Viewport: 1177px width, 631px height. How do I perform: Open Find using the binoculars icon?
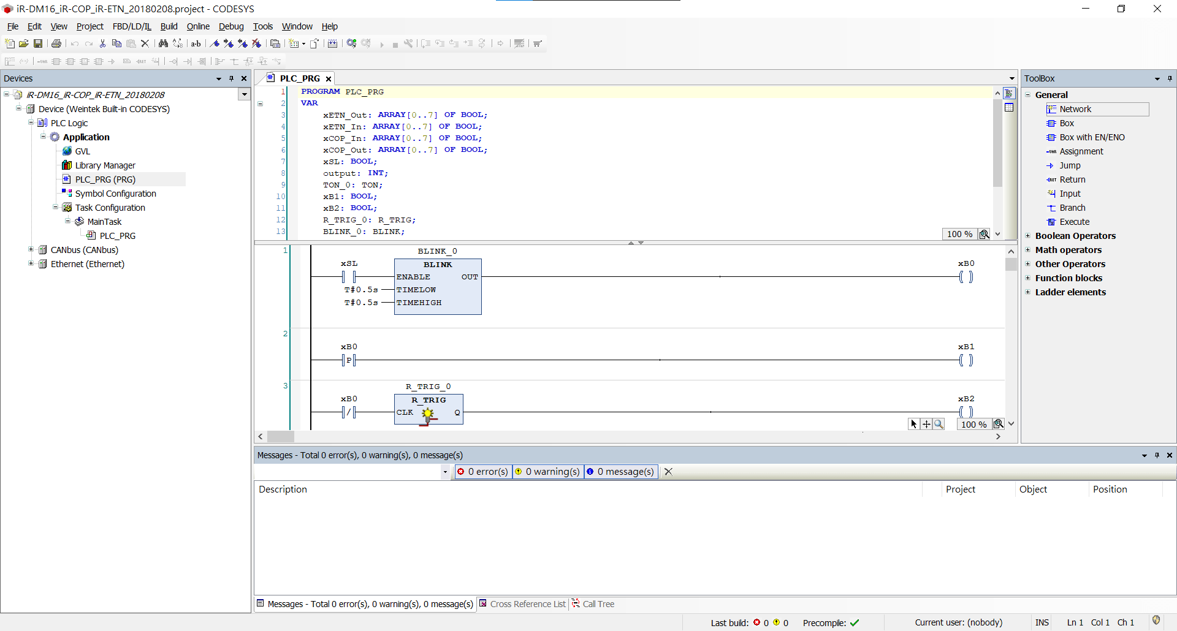(x=163, y=43)
